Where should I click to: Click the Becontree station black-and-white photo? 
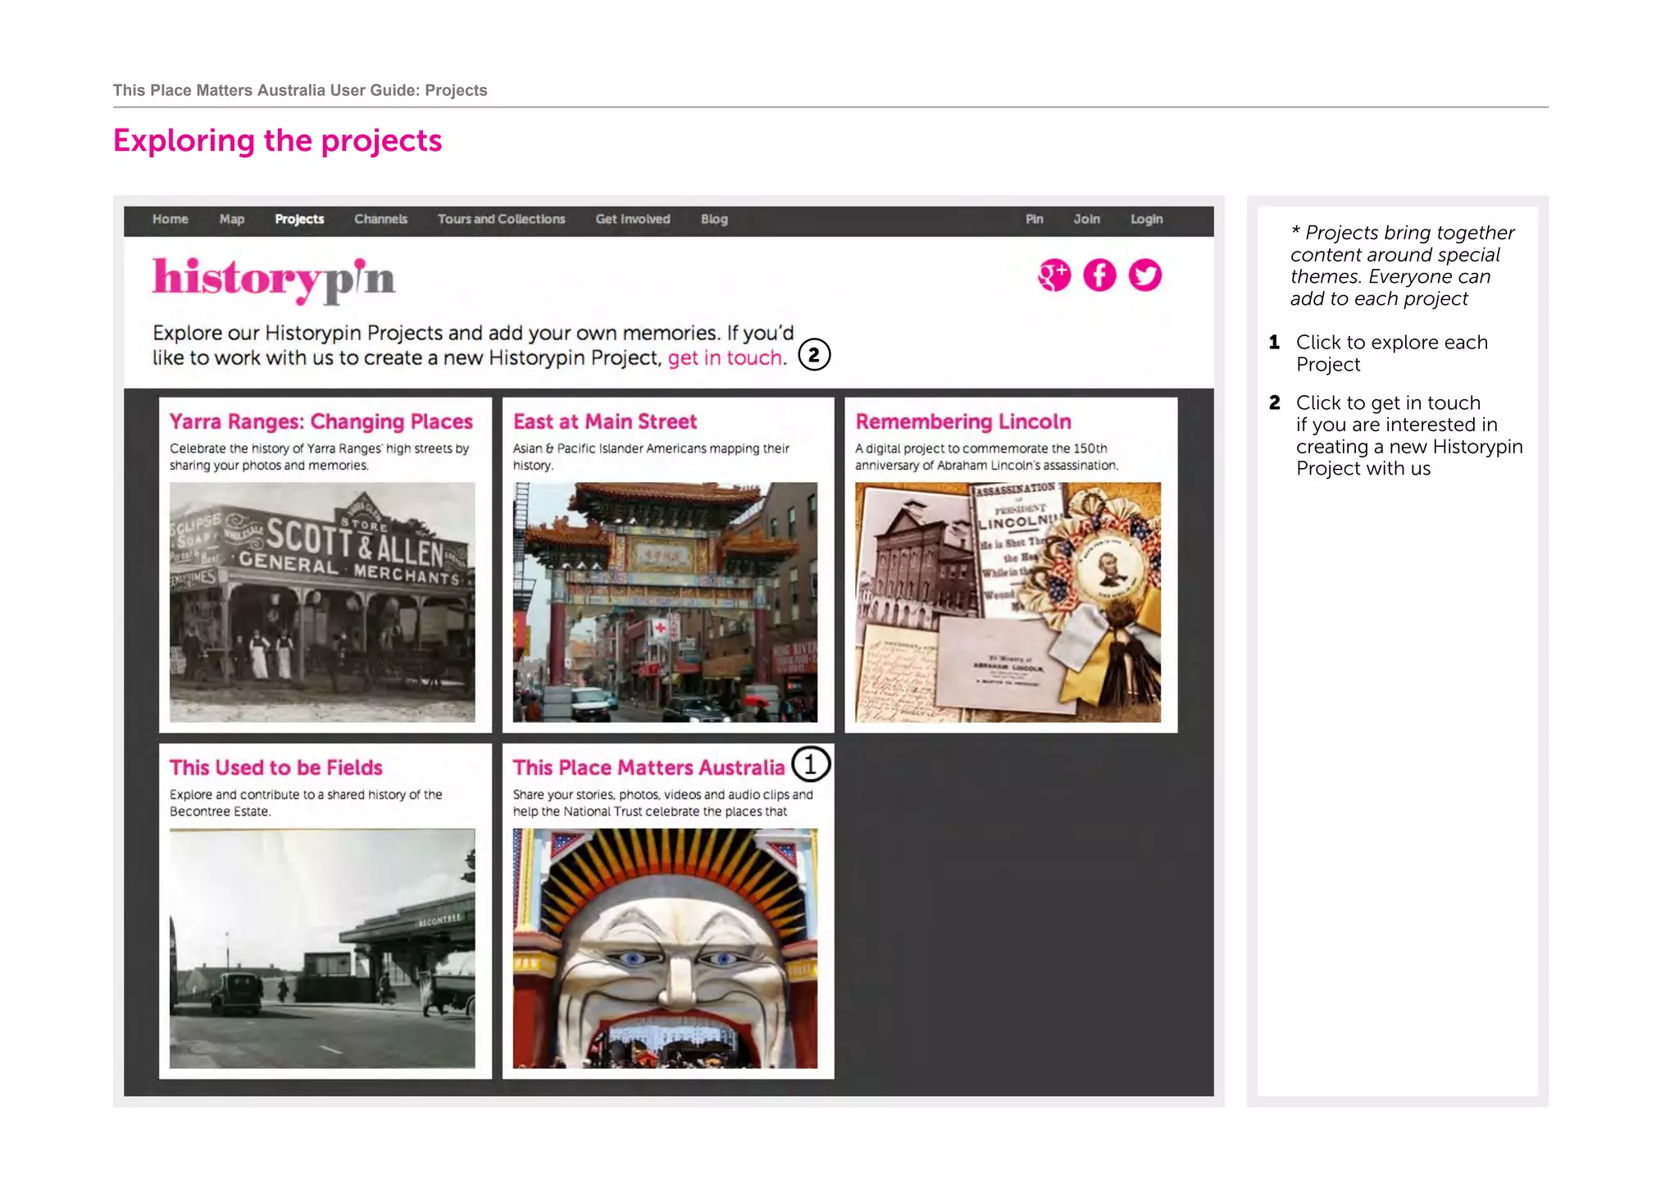[322, 948]
